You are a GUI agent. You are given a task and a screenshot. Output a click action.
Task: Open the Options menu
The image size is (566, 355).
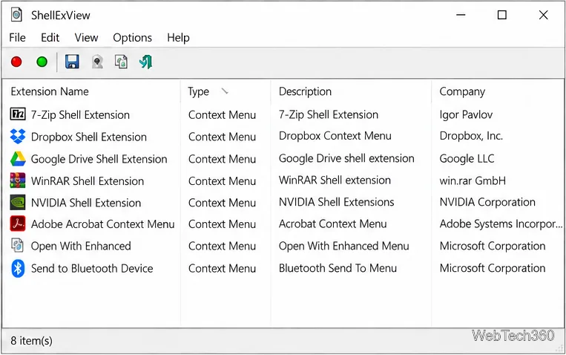pos(133,38)
